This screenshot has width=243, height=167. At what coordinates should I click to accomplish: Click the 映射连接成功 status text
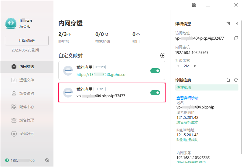[187, 140]
